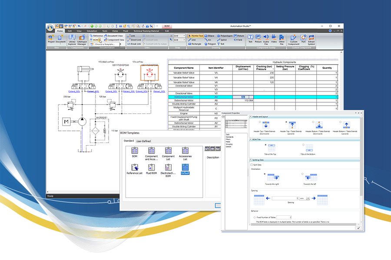Image resolution: width=391 pixels, height=260 pixels.
Task: Switch to Document View
Action: 113,36
